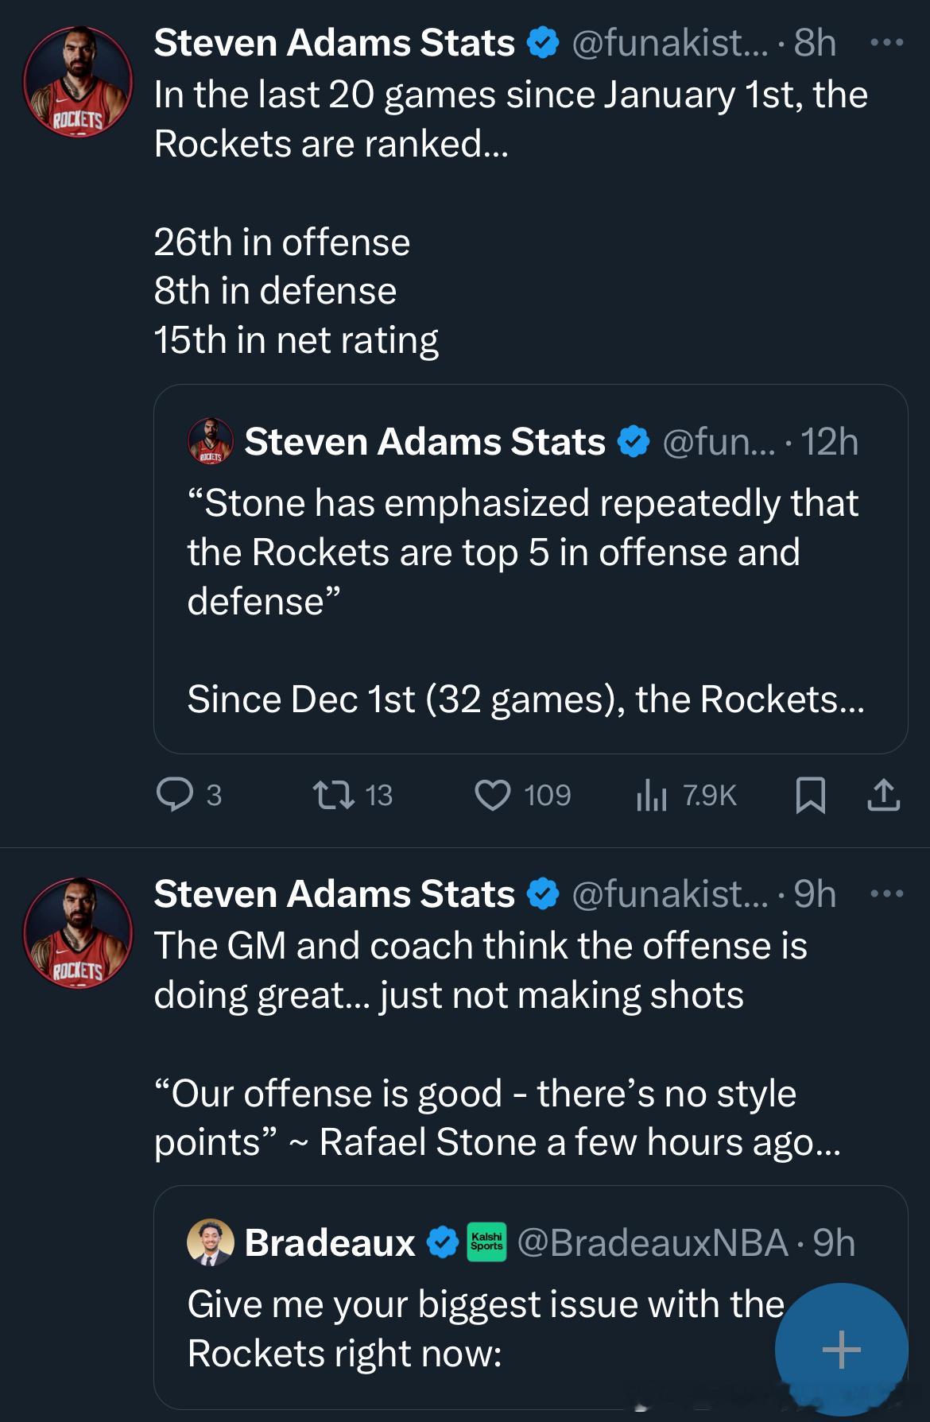Open Steven Adams Stats avatar on second tweet
This screenshot has width=930, height=1422.
tap(78, 932)
